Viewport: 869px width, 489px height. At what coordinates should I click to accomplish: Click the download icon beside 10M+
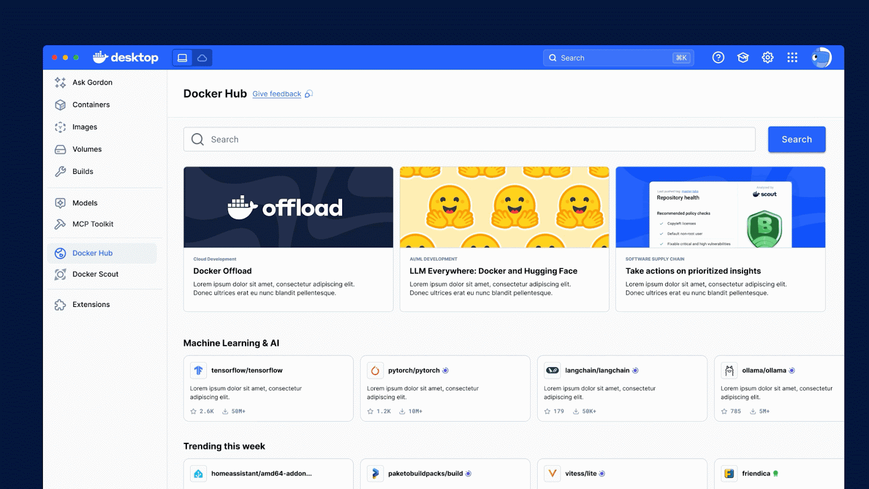(402, 411)
